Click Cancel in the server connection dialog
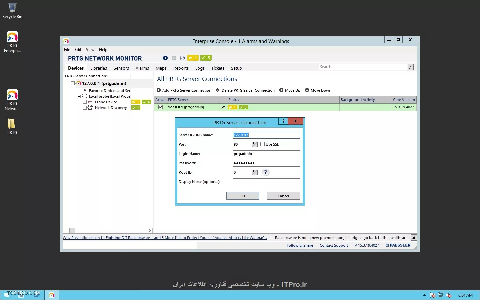Viewport: 480px width, 300px height. coord(283,196)
